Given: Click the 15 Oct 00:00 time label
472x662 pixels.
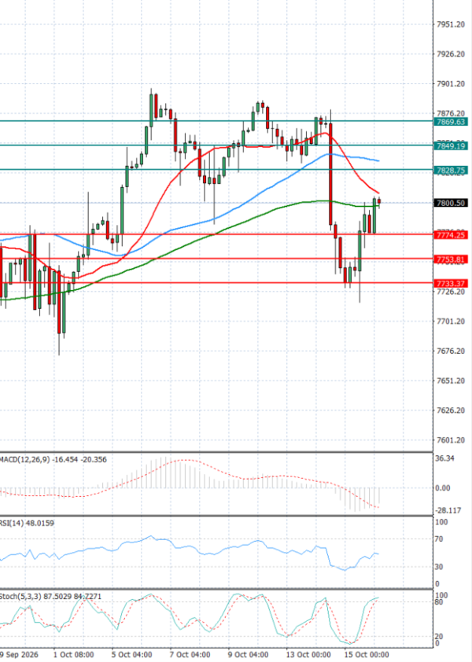Looking at the screenshot, I should coord(367,655).
